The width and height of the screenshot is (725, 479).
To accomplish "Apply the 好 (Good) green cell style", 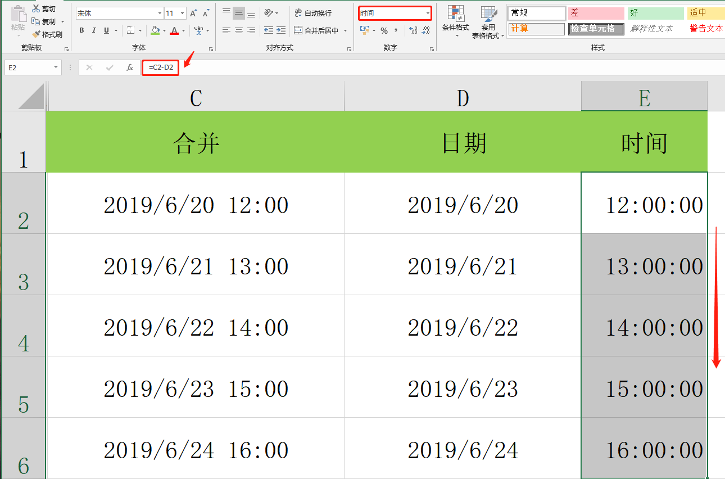I will click(x=656, y=13).
